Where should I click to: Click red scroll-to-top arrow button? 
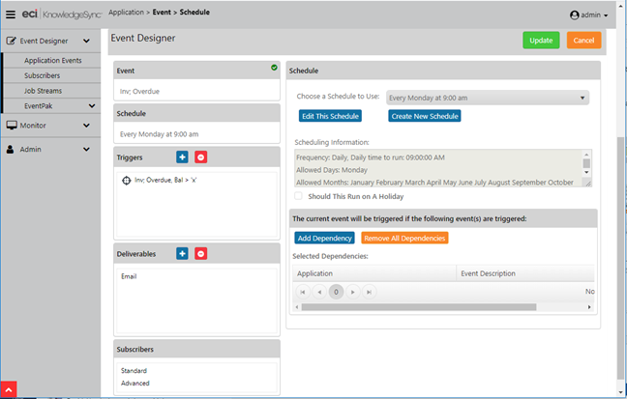point(9,389)
